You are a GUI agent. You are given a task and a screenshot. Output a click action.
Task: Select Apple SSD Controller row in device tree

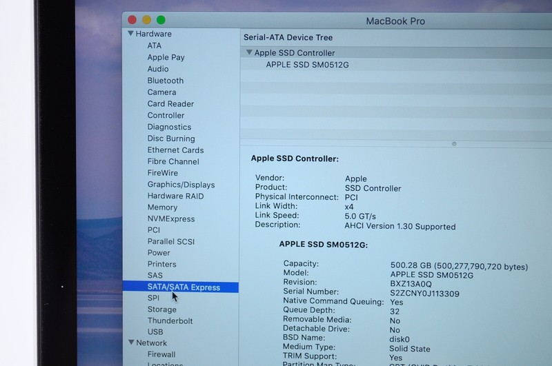396,53
